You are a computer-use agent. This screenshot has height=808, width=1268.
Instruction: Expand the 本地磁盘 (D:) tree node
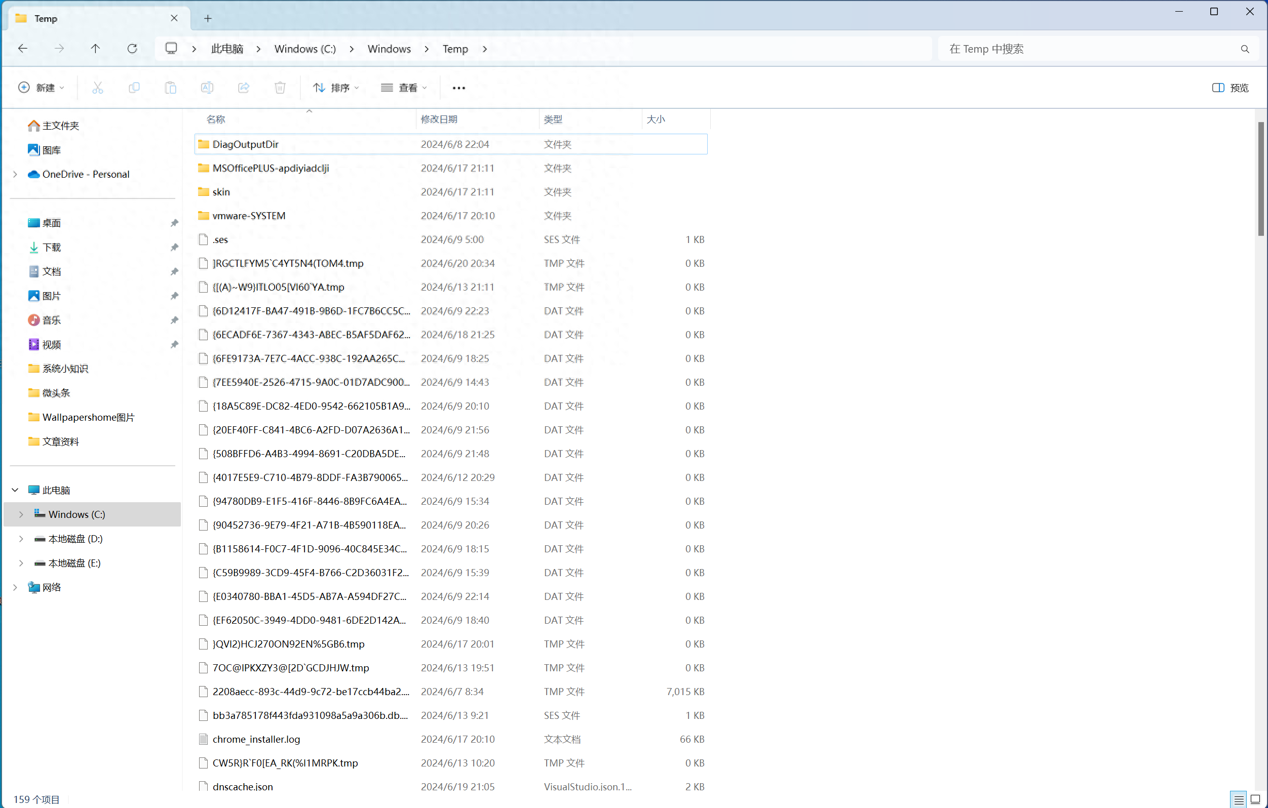click(21, 539)
